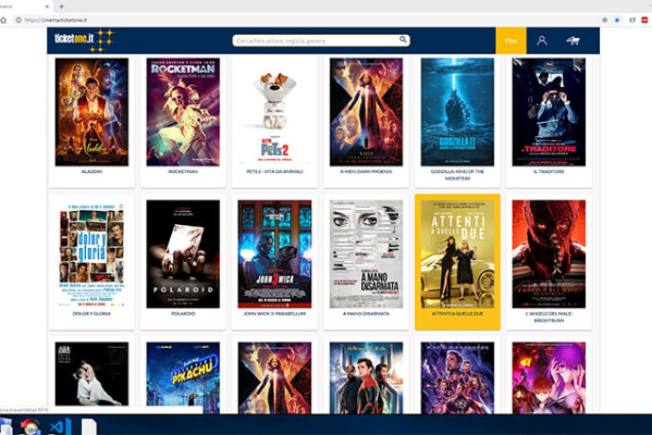This screenshot has height=435, width=652.
Task: Click the A MANO DISARMATA title link
Action: point(366,314)
